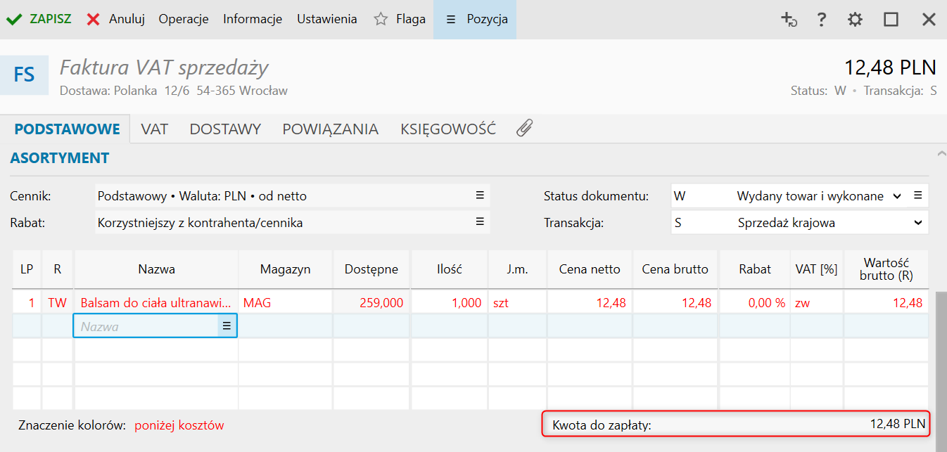947x452 pixels.
Task: Click the Magazyn column header
Action: 285,269
